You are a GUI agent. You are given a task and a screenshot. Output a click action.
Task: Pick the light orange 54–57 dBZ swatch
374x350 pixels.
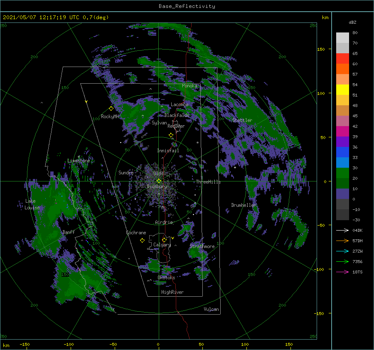(342, 79)
